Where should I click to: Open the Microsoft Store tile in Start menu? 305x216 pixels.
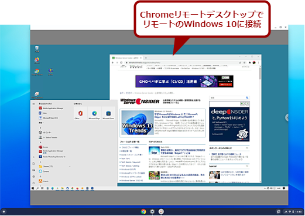[x=108, y=113]
